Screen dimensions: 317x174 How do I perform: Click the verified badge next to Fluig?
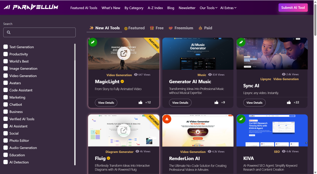[108, 158]
